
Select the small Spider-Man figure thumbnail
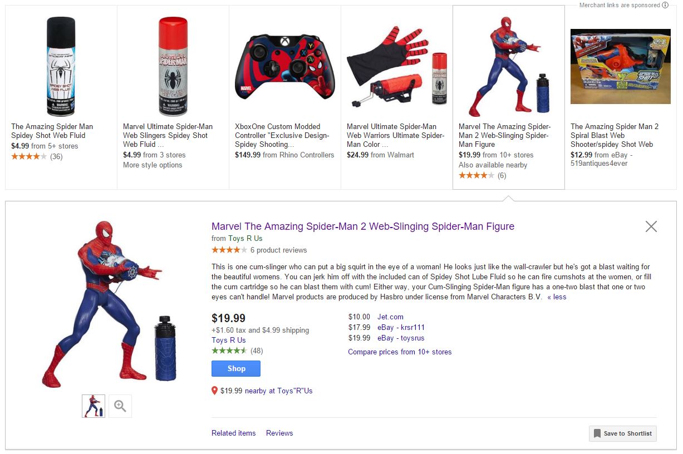94,406
